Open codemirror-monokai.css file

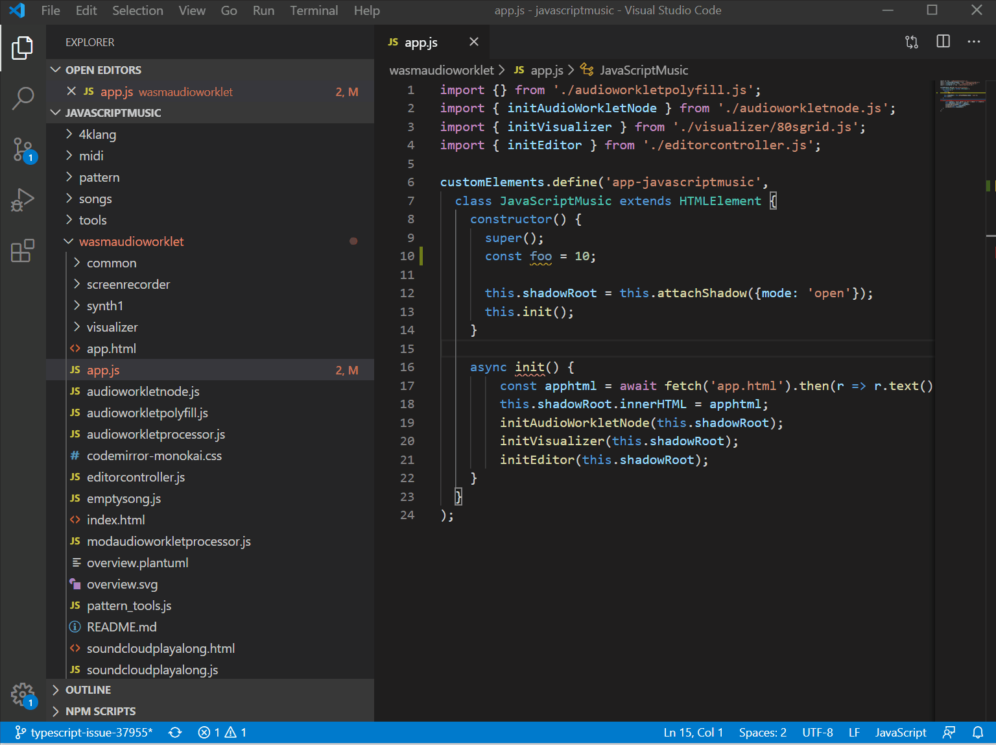point(210,456)
